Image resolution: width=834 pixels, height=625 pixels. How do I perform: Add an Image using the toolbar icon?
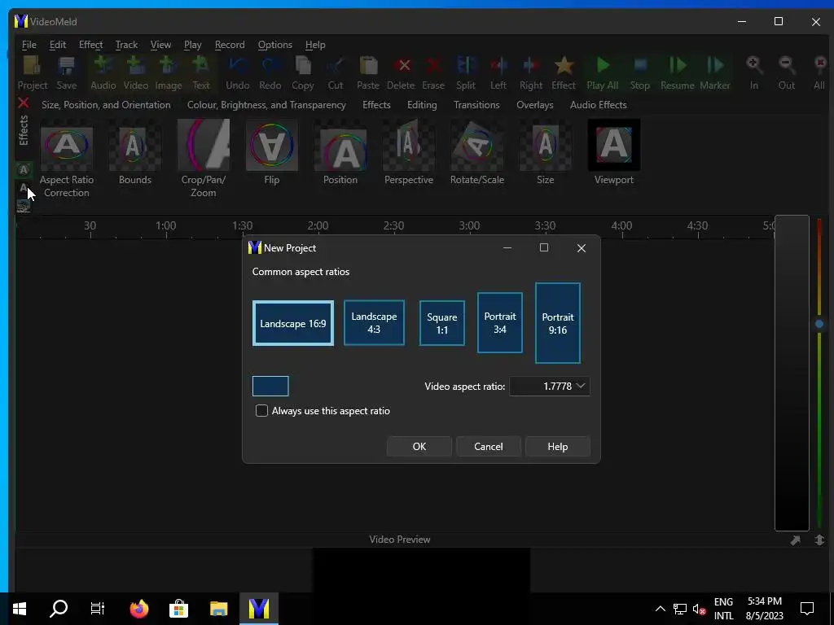click(168, 72)
